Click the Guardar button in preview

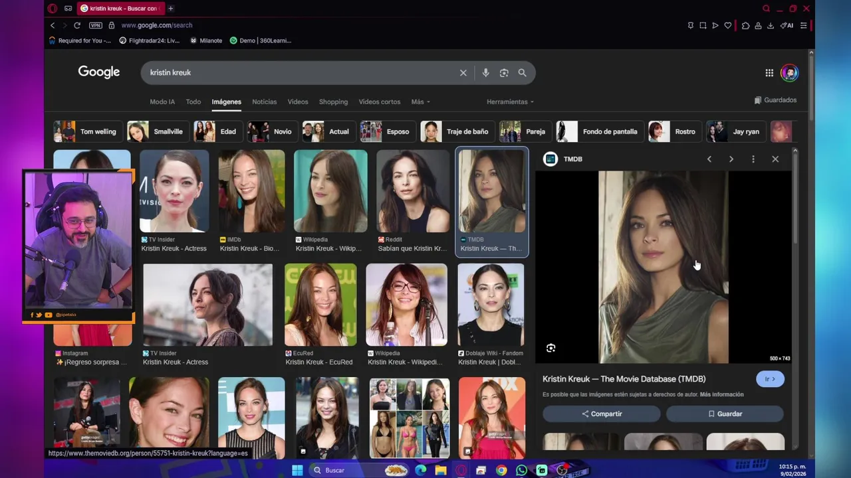tap(725, 414)
